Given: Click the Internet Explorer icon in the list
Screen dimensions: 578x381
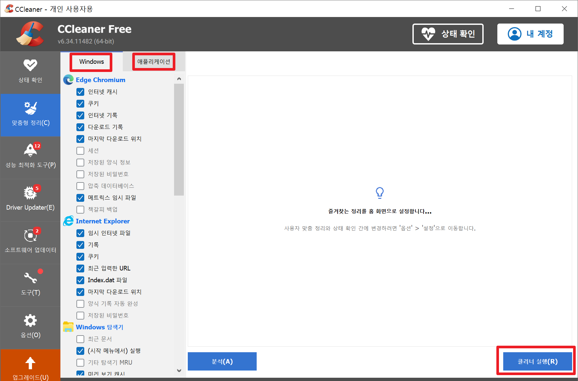Looking at the screenshot, I should point(68,221).
